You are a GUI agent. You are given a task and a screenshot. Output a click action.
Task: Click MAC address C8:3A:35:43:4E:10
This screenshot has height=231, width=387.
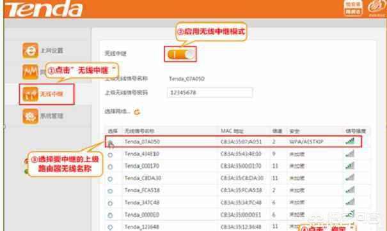click(x=241, y=154)
